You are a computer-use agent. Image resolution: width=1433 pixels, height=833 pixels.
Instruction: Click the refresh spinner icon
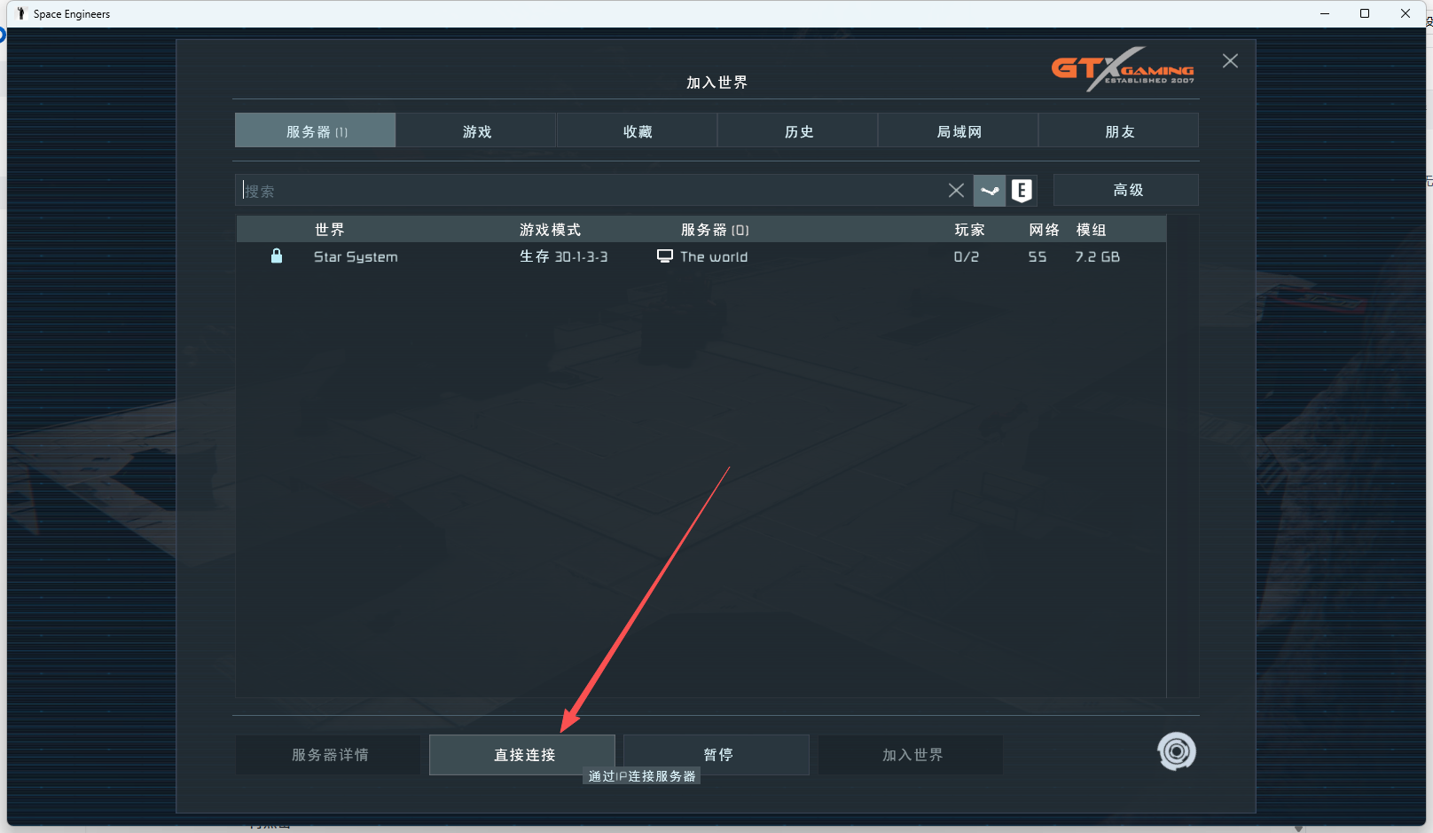[x=1177, y=751]
